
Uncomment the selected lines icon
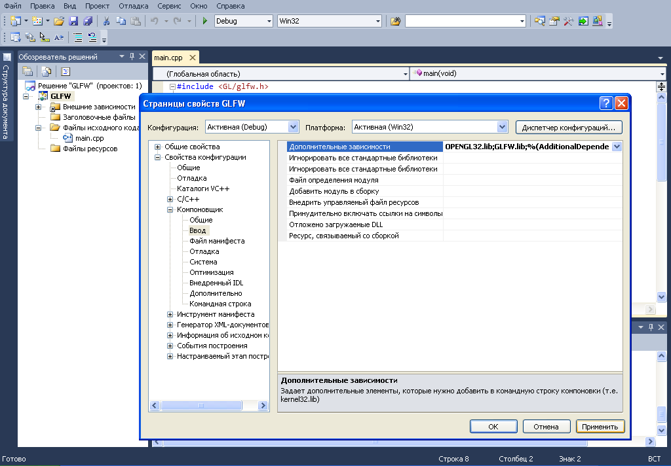pyautogui.click(x=92, y=37)
